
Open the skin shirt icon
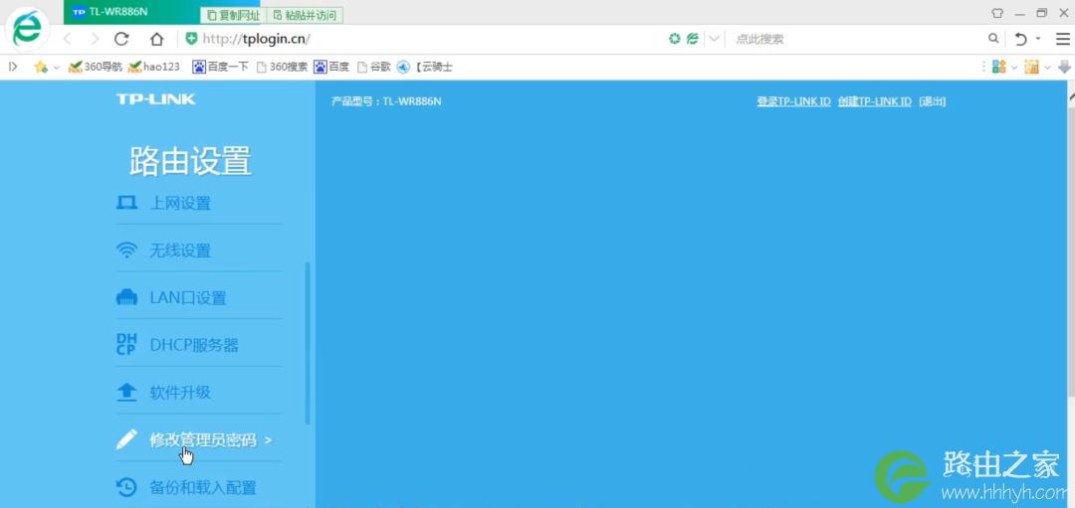coord(997,13)
